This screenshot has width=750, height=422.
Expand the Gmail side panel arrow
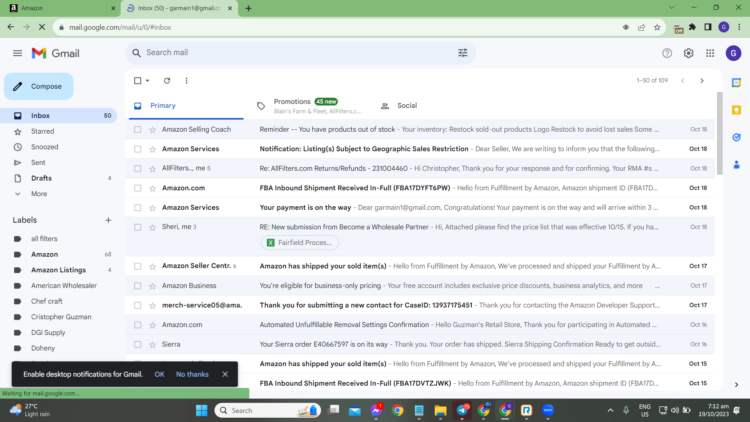(x=736, y=385)
